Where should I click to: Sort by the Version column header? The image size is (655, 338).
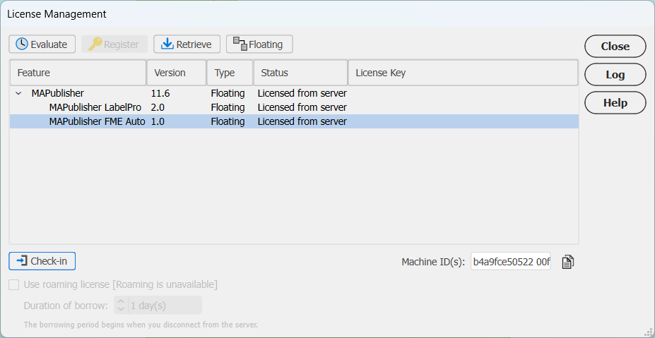point(177,73)
